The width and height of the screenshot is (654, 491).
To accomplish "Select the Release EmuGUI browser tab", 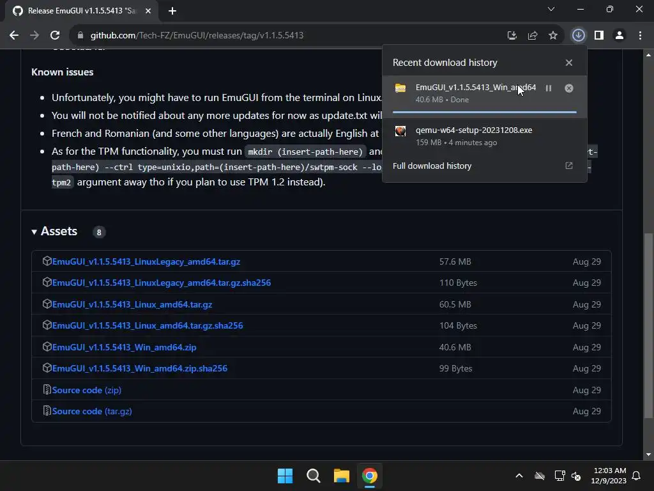I will [81, 11].
